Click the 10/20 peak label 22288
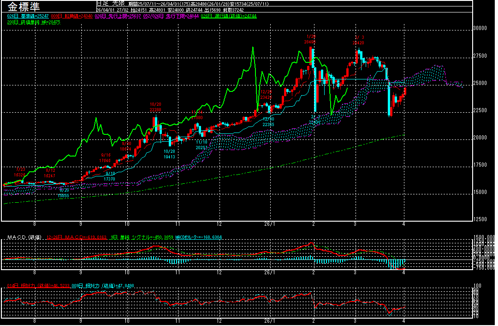Image resolution: width=498 pixels, height=326 pixels. pos(155,109)
